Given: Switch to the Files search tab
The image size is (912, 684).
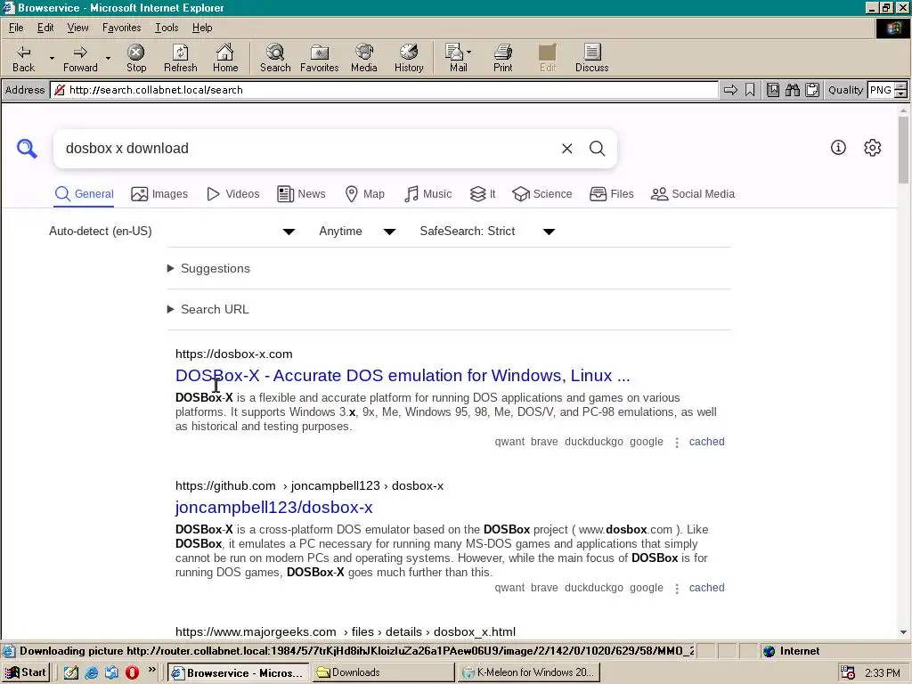Looking at the screenshot, I should click(x=611, y=193).
